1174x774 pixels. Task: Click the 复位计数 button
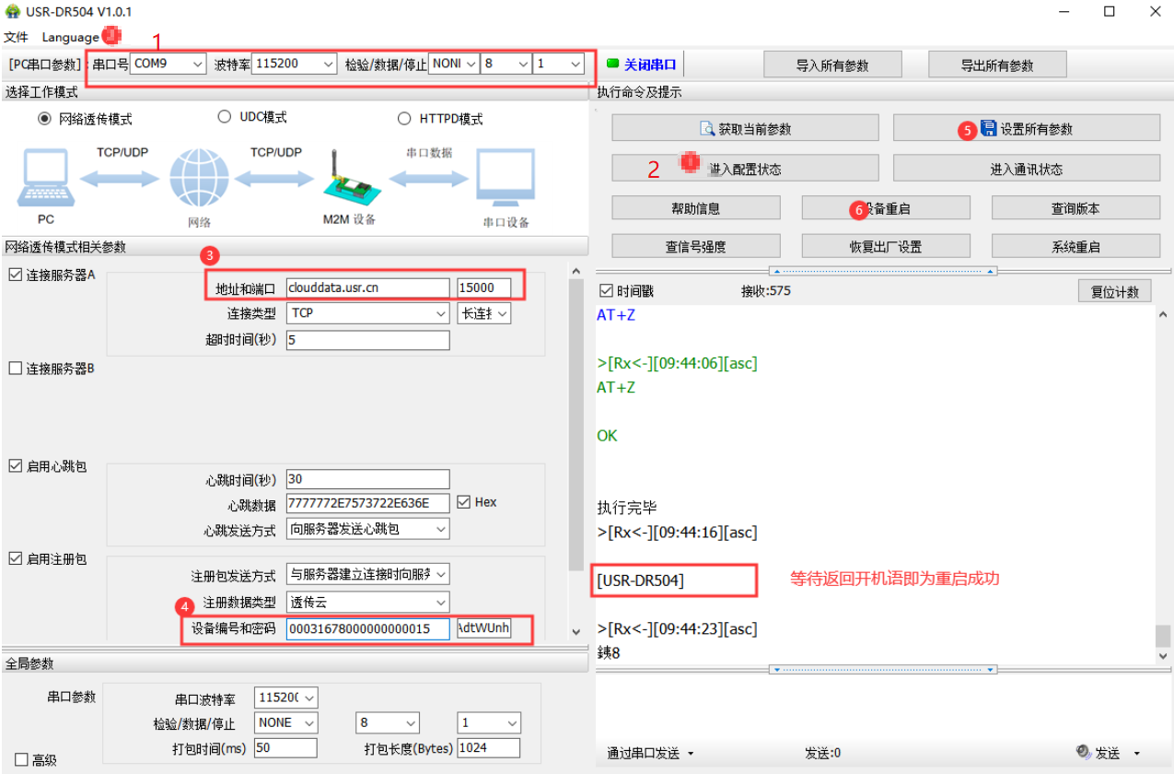1114,292
